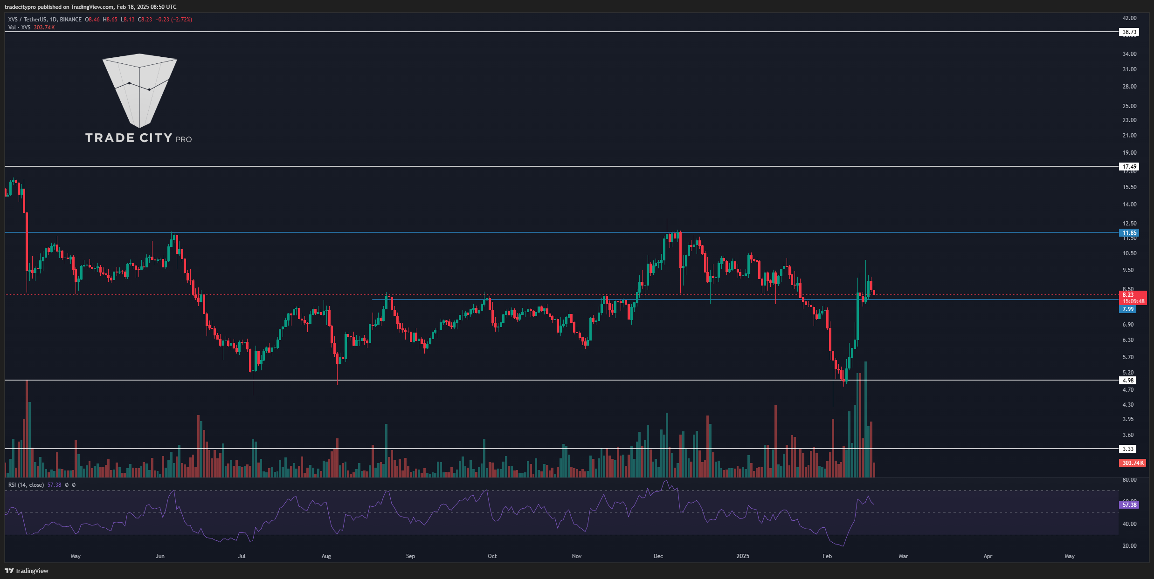The width and height of the screenshot is (1154, 579).
Task: Click the Feb date axis label
Action: pos(827,556)
